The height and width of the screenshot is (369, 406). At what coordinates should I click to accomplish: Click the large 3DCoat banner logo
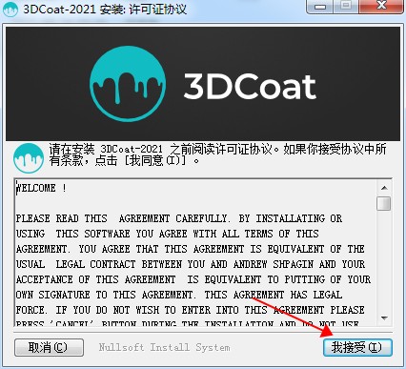[x=128, y=84]
